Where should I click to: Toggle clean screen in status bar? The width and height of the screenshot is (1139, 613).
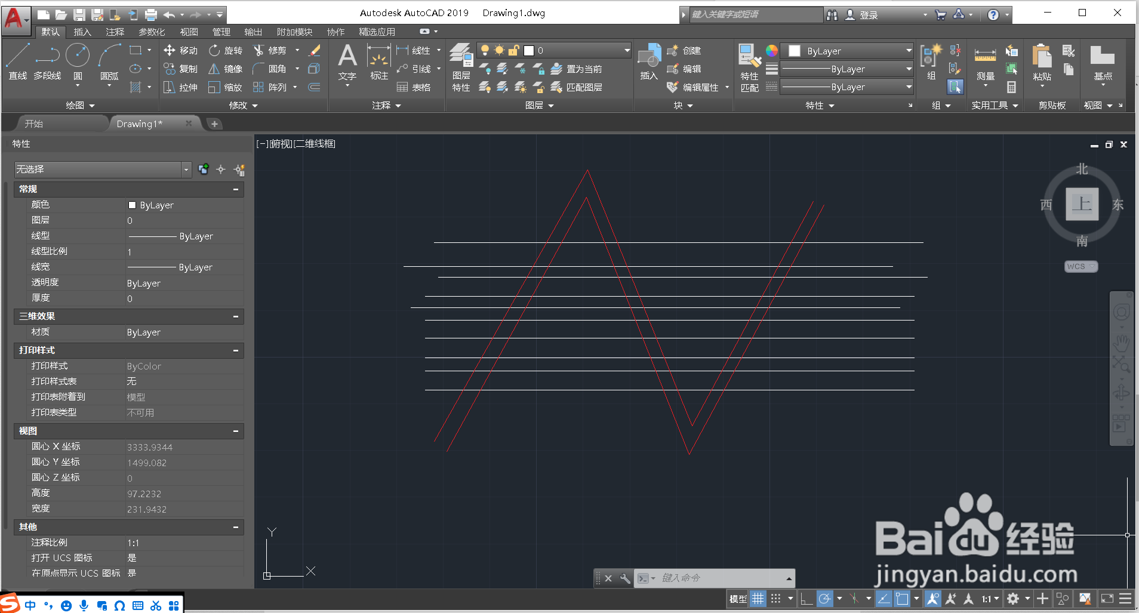pyautogui.click(x=1107, y=599)
